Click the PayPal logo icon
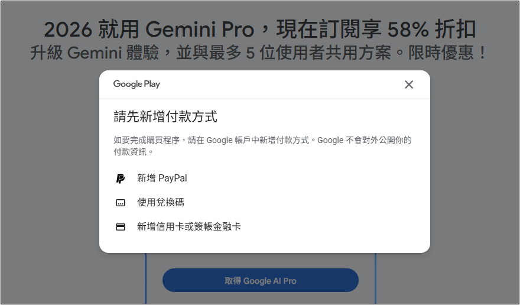This screenshot has height=305, width=520. [121, 179]
